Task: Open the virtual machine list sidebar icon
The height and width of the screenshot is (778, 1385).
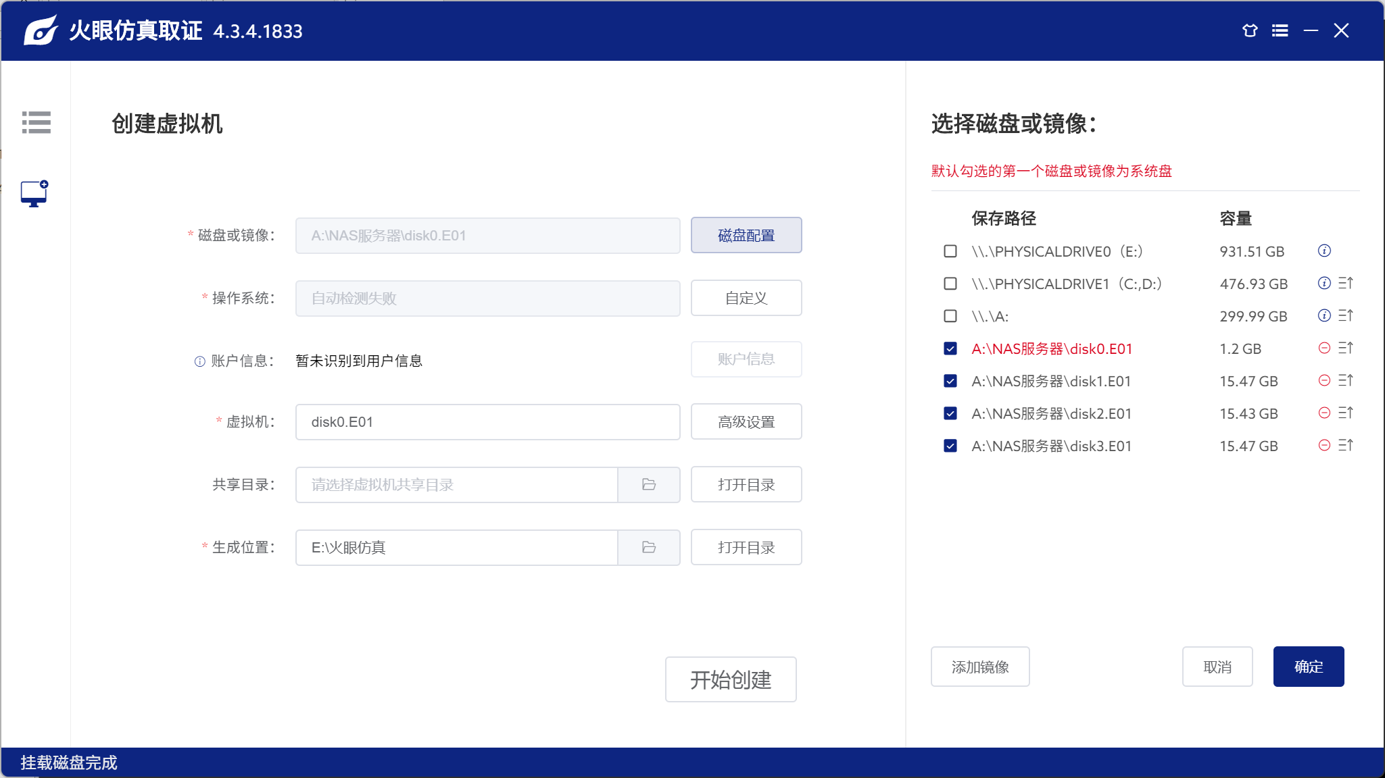Action: [x=36, y=122]
